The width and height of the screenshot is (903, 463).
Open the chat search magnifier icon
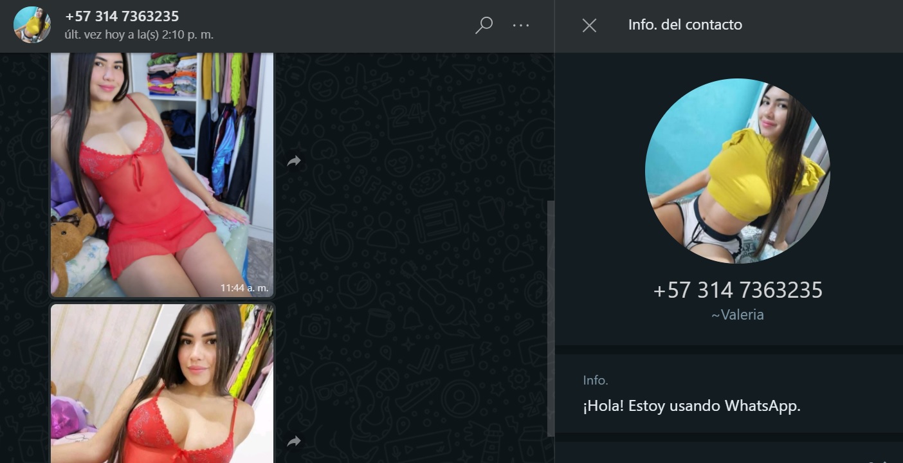484,26
